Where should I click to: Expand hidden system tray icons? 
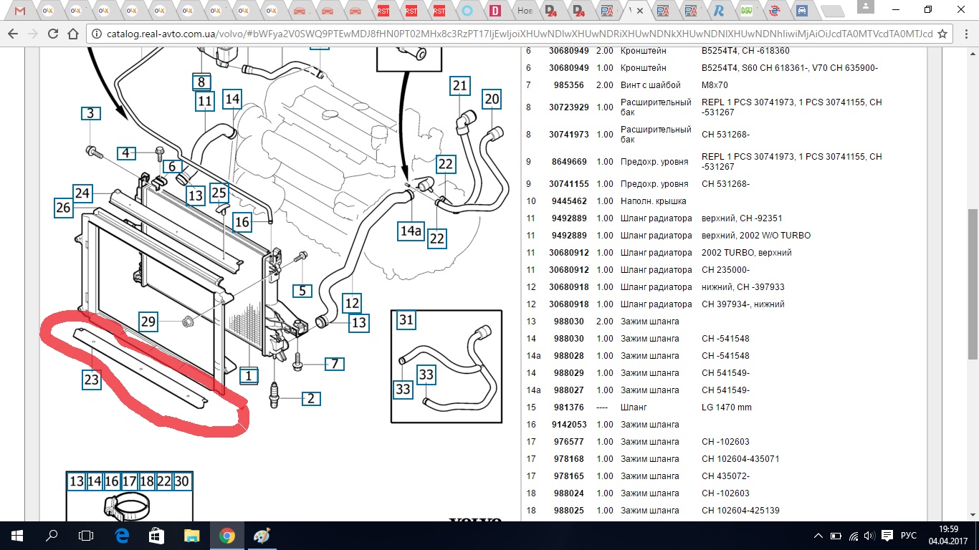(x=818, y=536)
